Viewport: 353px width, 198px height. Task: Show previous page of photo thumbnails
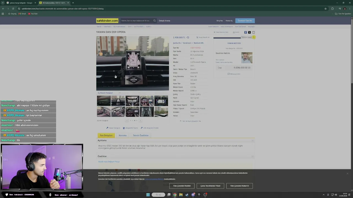[x=127, y=120]
